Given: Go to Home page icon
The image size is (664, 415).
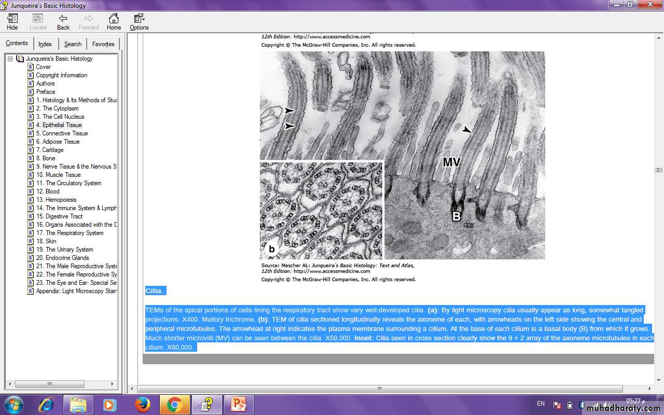Looking at the screenshot, I should [114, 22].
